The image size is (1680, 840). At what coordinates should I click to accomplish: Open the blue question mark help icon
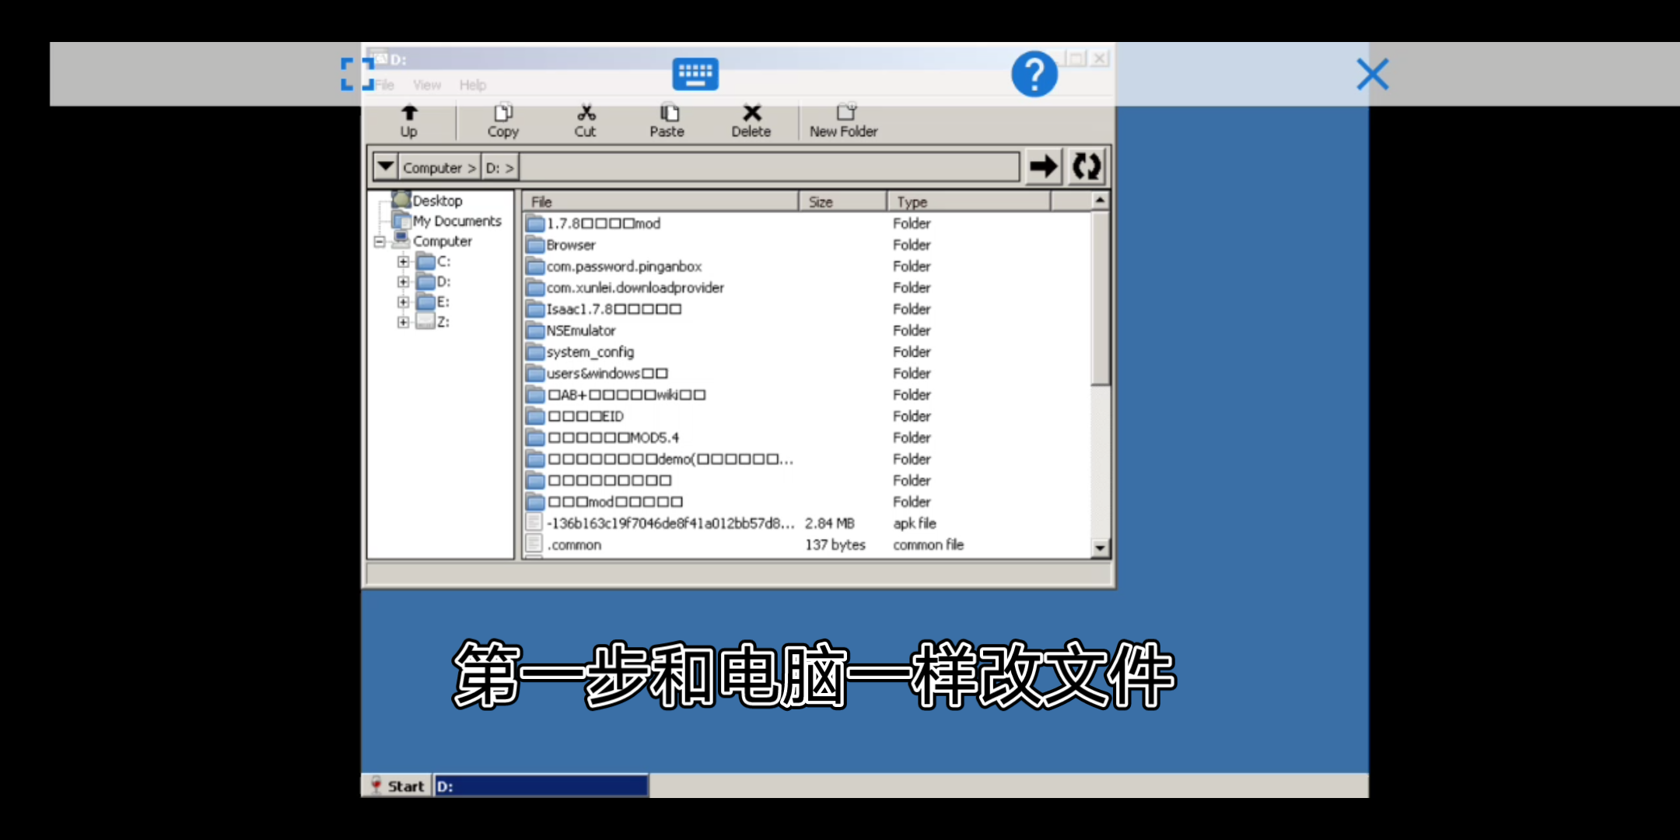coord(1034,75)
